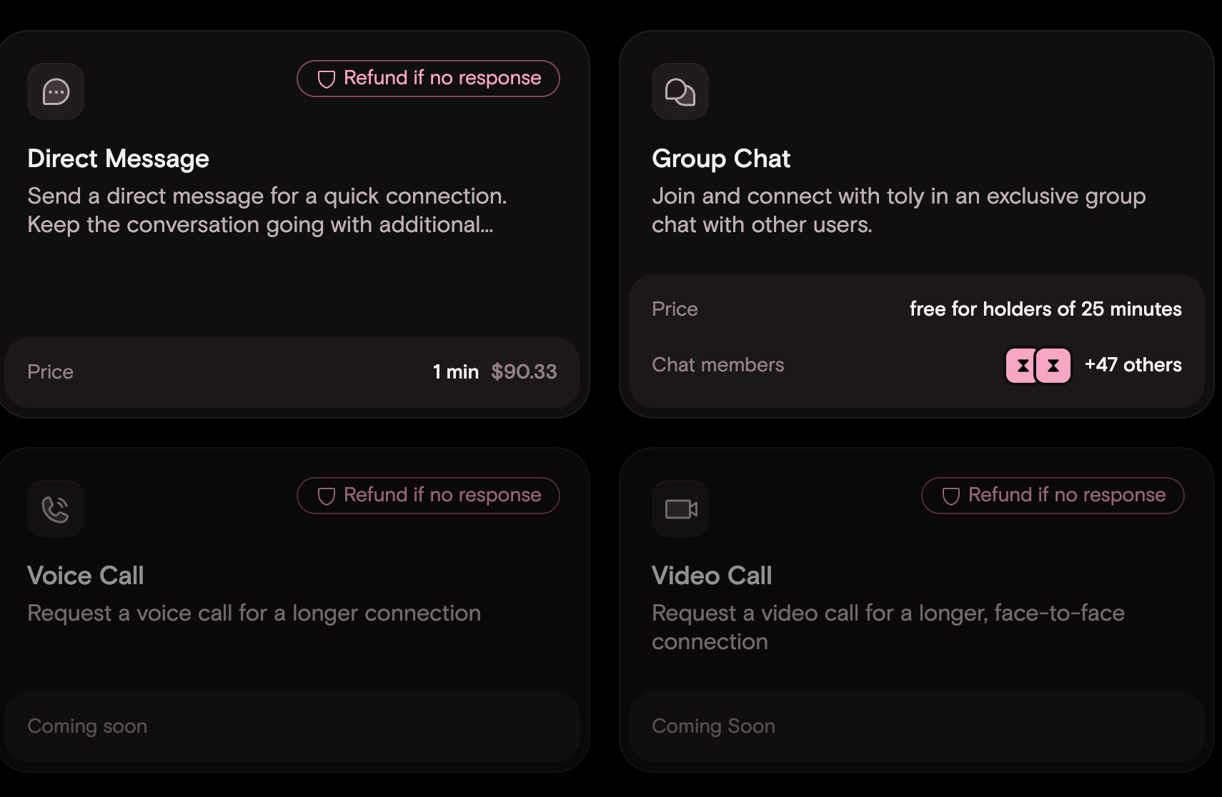The width and height of the screenshot is (1222, 797).
Task: Click the Voice Call phone icon
Action: tap(56, 508)
